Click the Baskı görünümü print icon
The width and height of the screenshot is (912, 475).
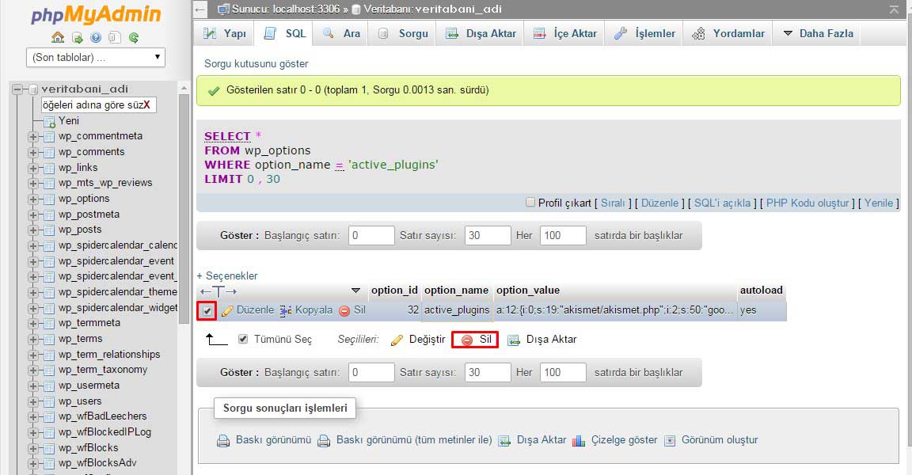[223, 440]
